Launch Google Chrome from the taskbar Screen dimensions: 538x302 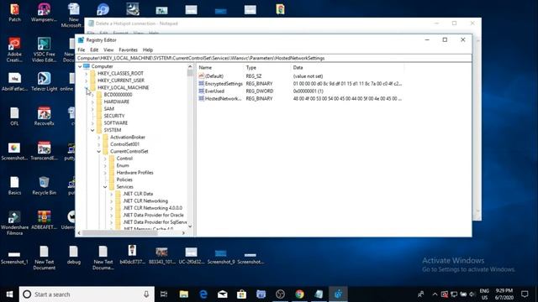click(299, 294)
